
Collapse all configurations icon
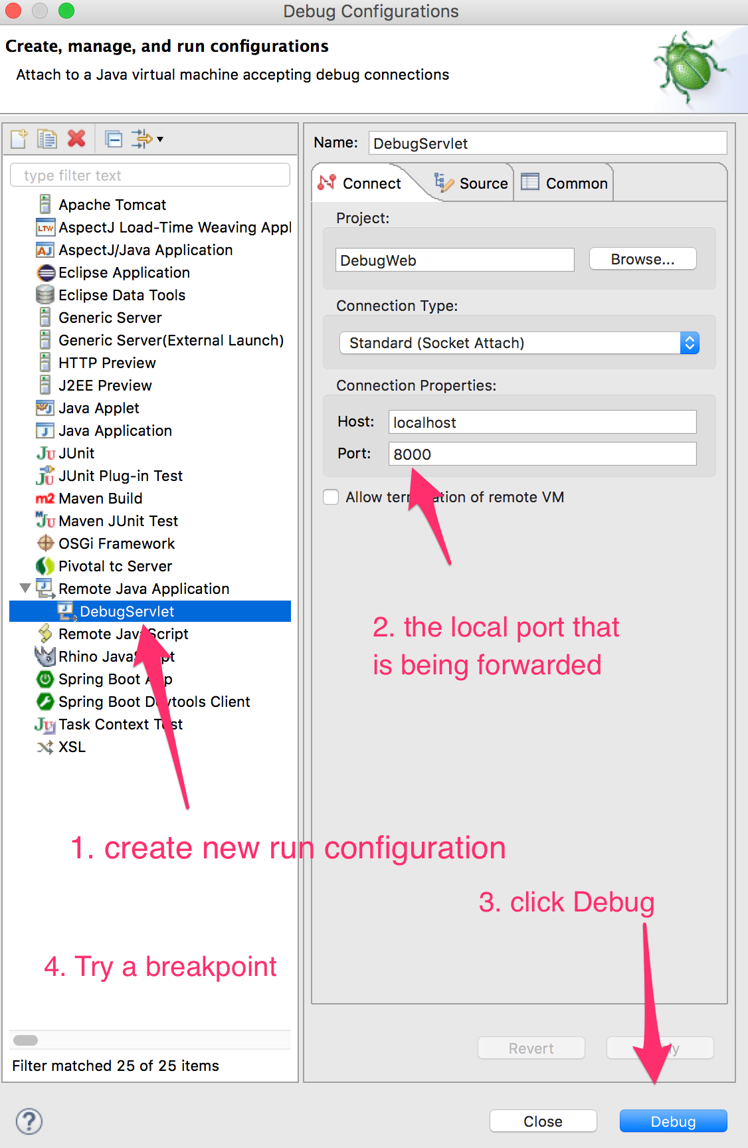(x=114, y=139)
